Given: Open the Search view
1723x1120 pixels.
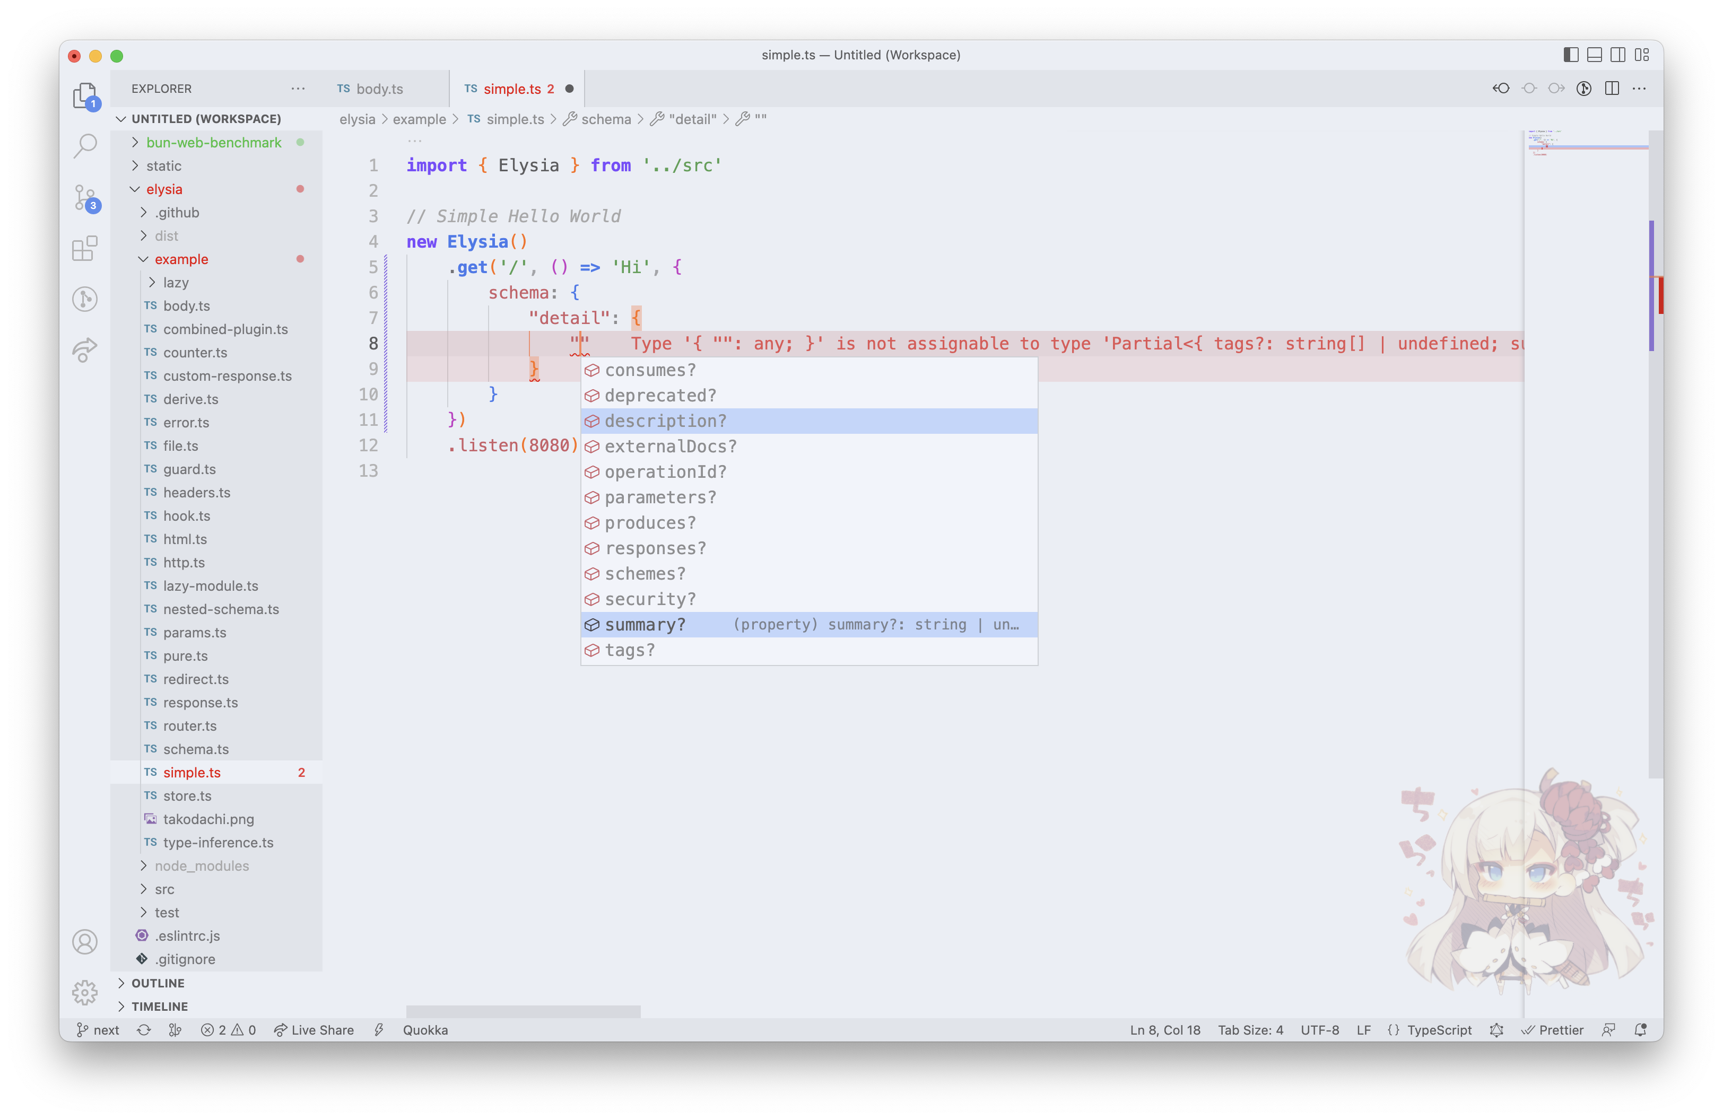Looking at the screenshot, I should pyautogui.click(x=85, y=146).
